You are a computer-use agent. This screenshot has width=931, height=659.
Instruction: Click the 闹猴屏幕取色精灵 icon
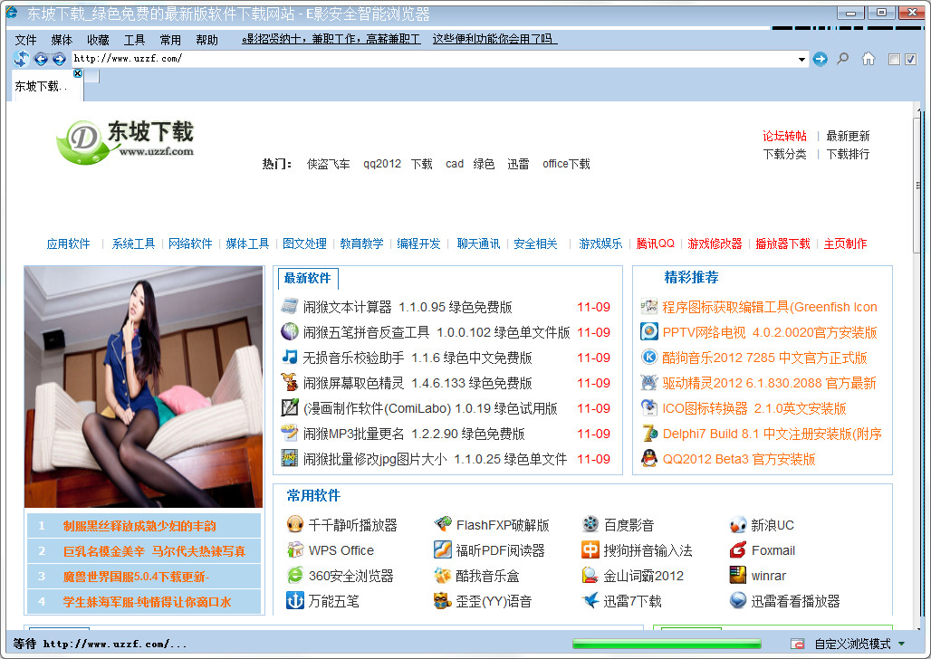(289, 382)
